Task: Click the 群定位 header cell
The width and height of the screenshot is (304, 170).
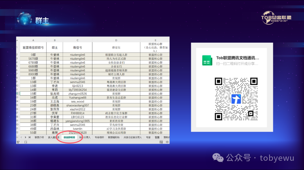Action: coord(116,47)
